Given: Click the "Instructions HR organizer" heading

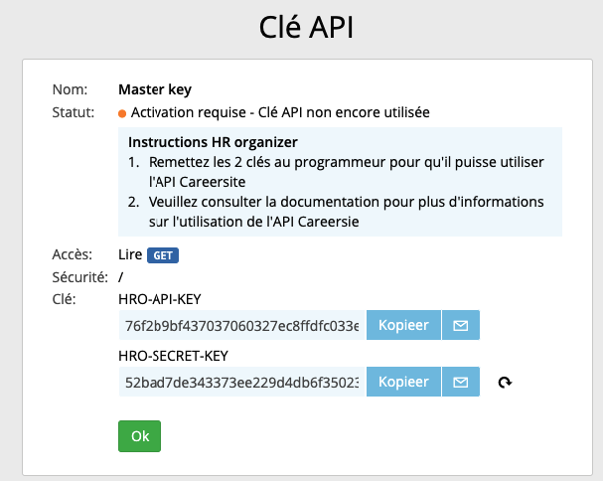Looking at the screenshot, I should pos(213,141).
